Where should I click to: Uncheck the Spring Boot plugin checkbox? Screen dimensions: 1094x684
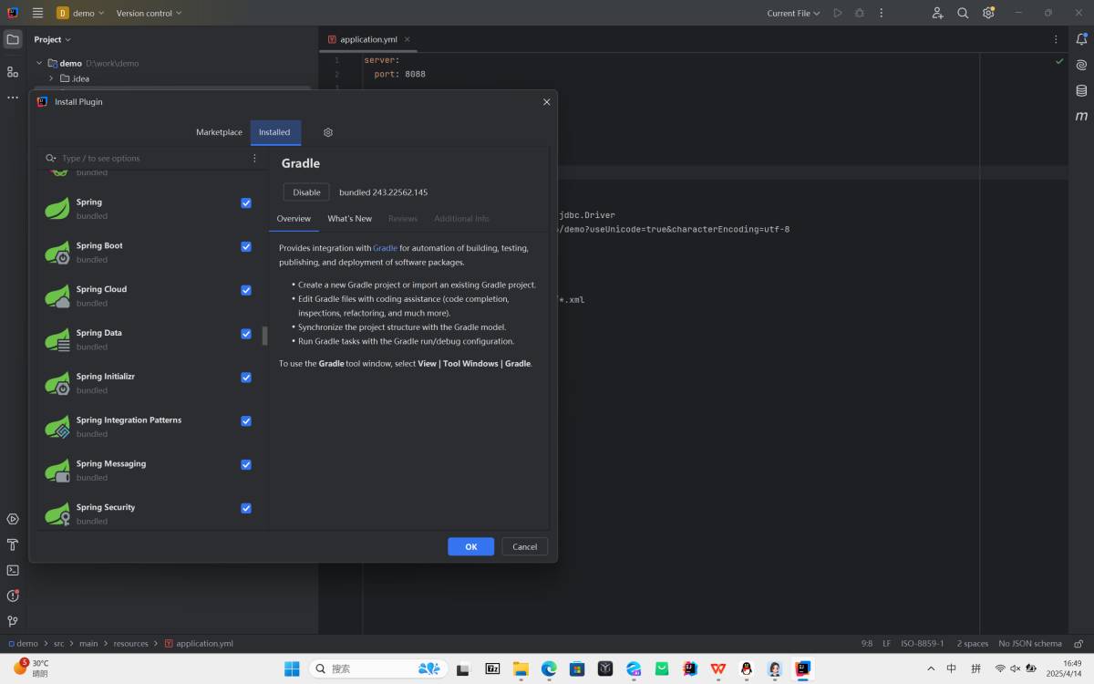246,246
